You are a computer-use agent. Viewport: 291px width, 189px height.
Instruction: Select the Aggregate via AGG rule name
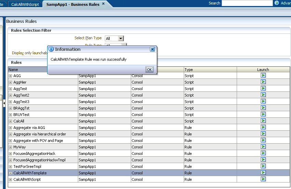coord(29,128)
